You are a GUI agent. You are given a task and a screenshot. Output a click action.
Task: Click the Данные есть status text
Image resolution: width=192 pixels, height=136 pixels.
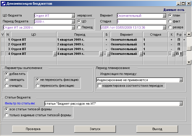point(174,10)
